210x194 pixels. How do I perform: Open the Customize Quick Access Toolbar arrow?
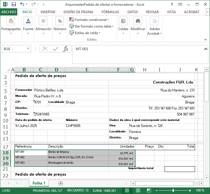click(43, 5)
